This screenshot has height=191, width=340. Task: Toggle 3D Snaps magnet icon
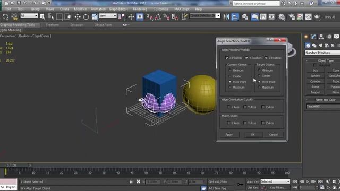(x=149, y=16)
